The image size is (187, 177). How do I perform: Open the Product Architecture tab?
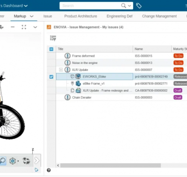(x=80, y=16)
